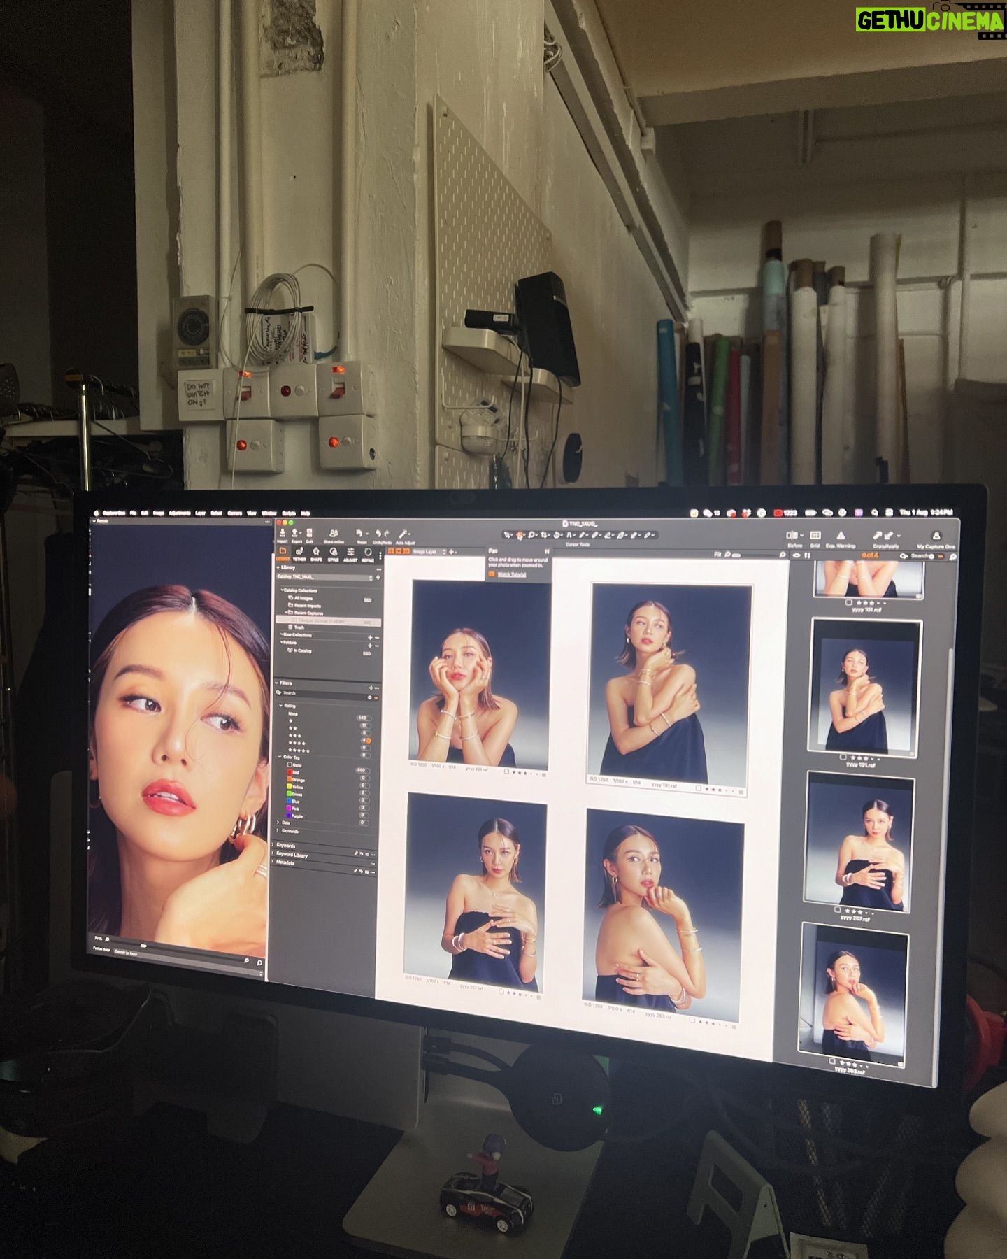Show the Grid overlay
Screen dimensions: 1007x1259
[815, 536]
